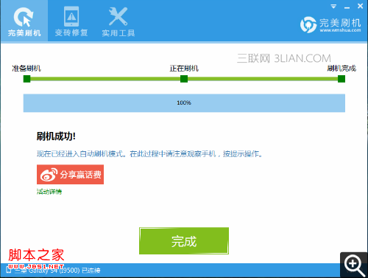Click the phone icon in status bar
368x278 pixels.
9,270
